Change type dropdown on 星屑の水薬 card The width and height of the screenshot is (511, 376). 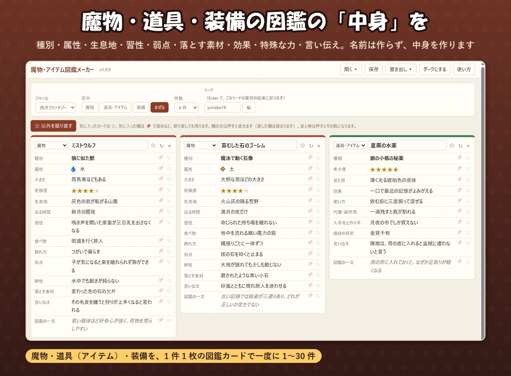[x=350, y=145]
